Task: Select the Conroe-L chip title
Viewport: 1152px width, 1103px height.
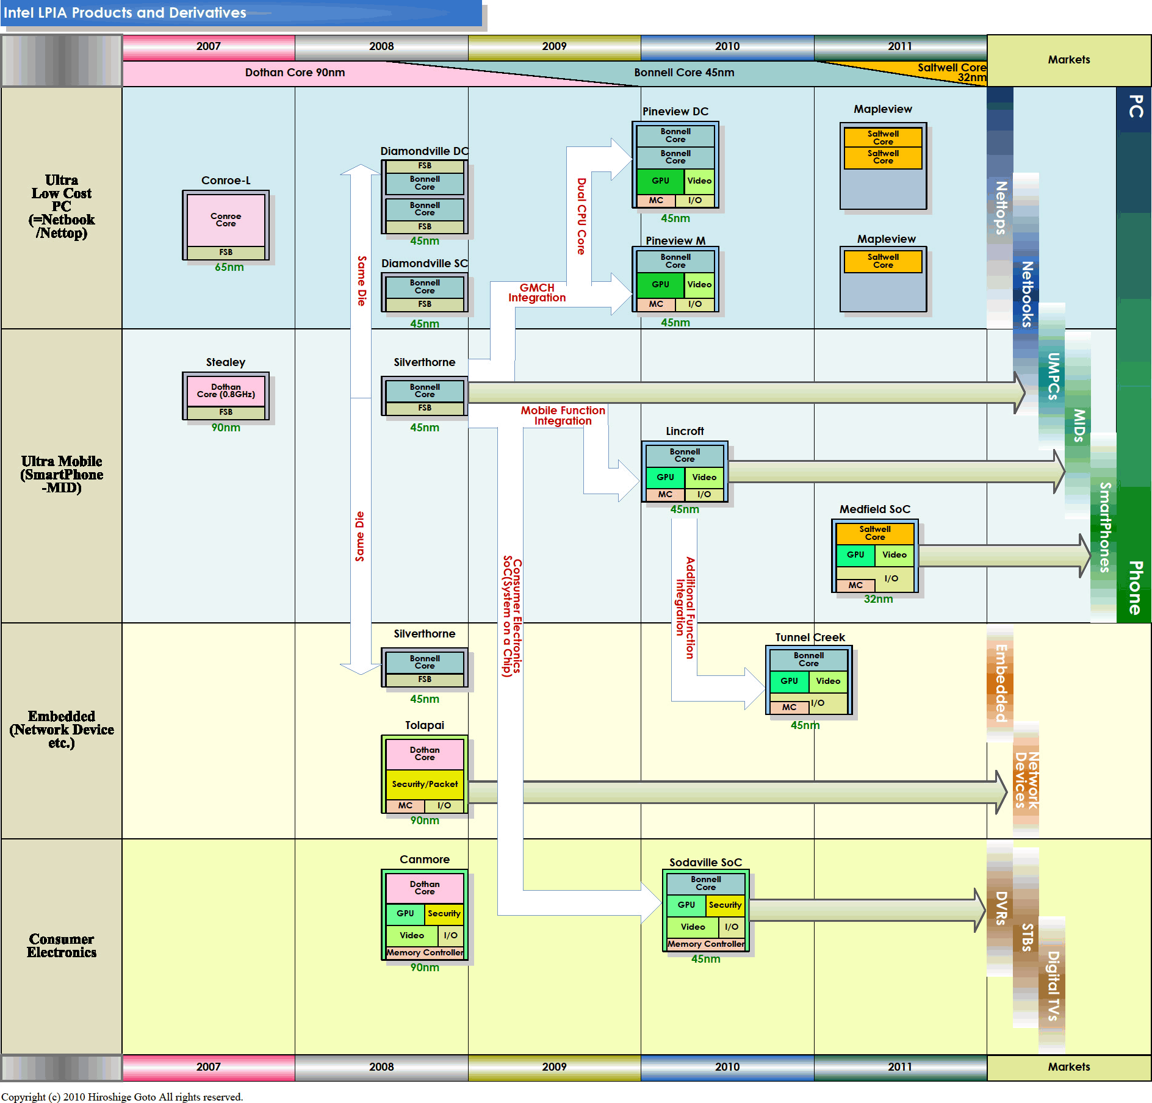Action: (226, 181)
